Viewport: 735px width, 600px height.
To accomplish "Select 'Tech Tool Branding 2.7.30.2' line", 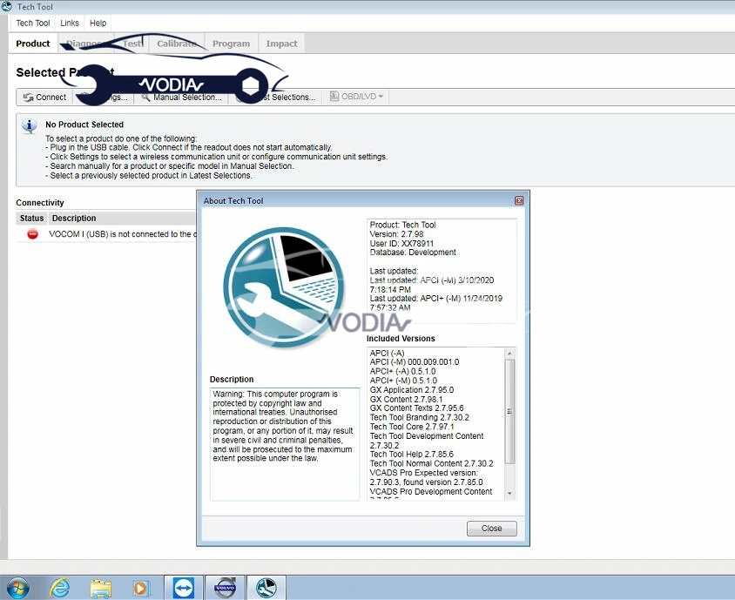I will [419, 417].
